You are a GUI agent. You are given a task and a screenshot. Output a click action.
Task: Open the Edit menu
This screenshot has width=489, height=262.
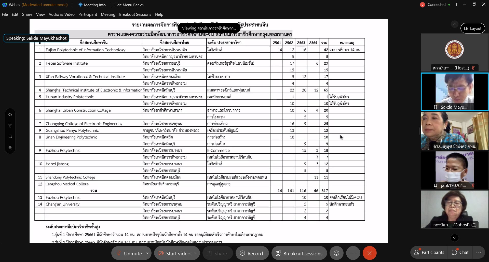(x=15, y=14)
